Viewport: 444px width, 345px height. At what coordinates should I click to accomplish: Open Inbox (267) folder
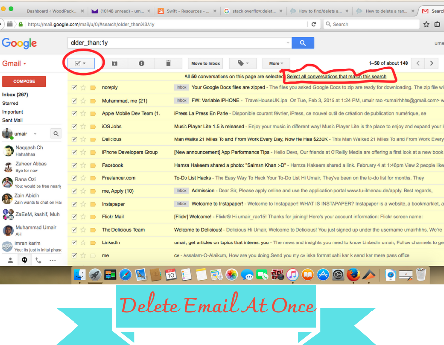click(15, 95)
